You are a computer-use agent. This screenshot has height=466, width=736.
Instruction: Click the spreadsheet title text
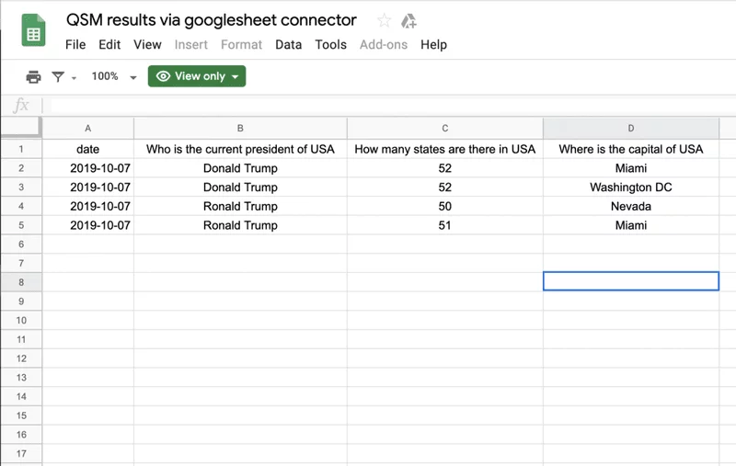pyautogui.click(x=212, y=20)
